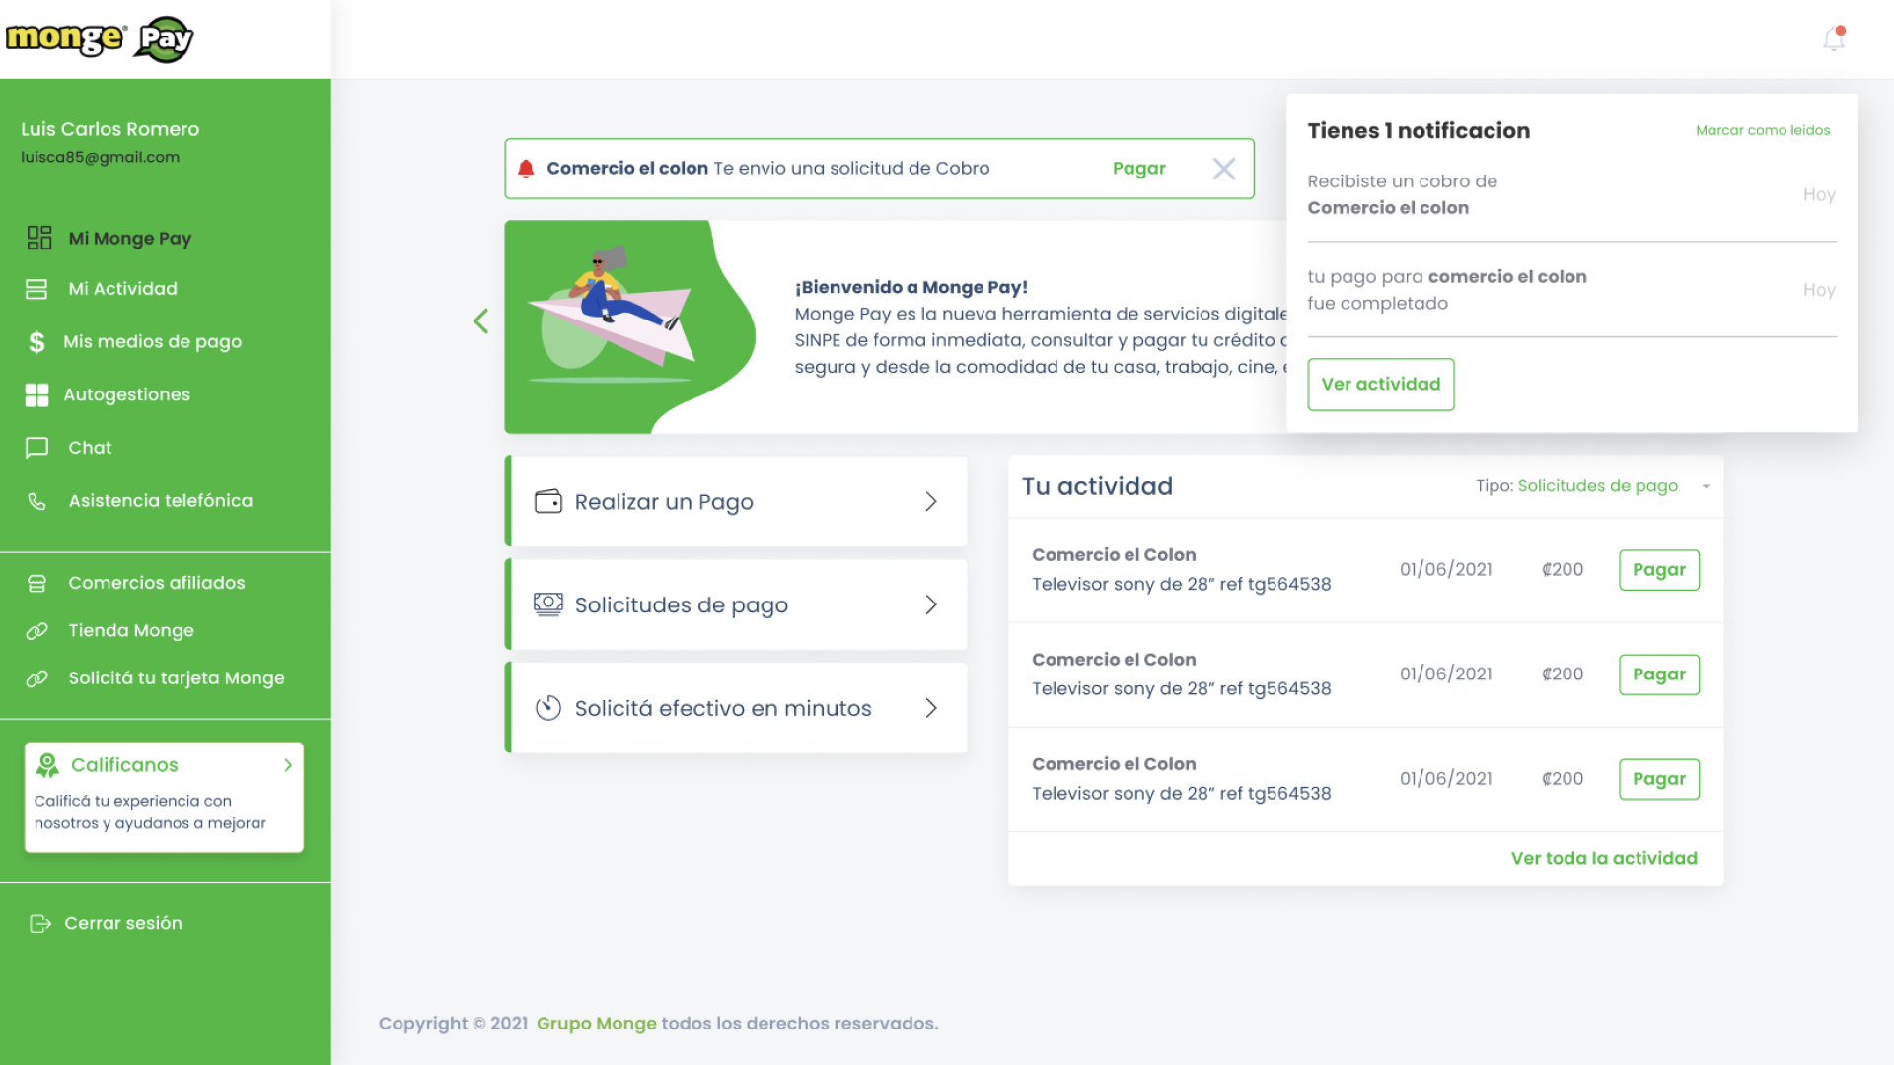The height and width of the screenshot is (1065, 1894).
Task: Open the Tipo activity filter dropdown
Action: coord(1593,486)
